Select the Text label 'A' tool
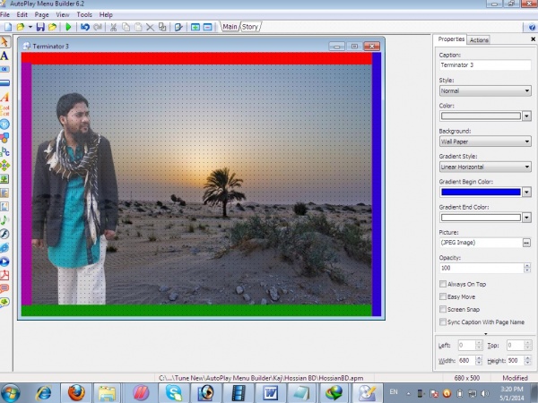 click(x=5, y=55)
